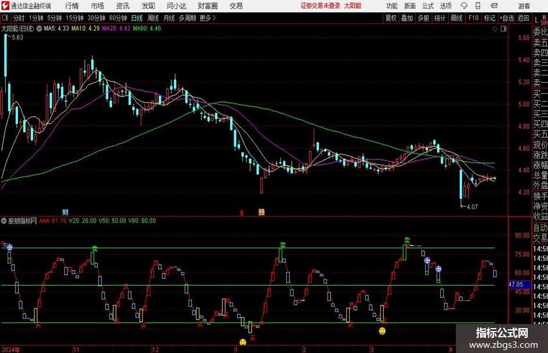Viewport: 548px width, 353px height.
Task: Click the 5.63 high price label
Action: (x=17, y=38)
